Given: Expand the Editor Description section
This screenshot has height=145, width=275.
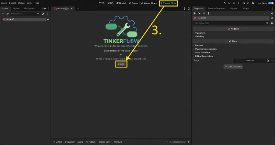Looking at the screenshot, I should click(x=203, y=56).
